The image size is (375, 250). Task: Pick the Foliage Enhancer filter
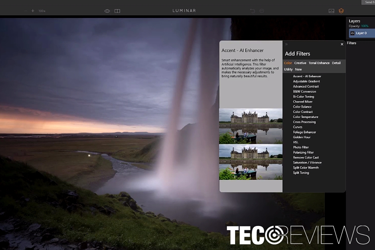[x=304, y=132]
